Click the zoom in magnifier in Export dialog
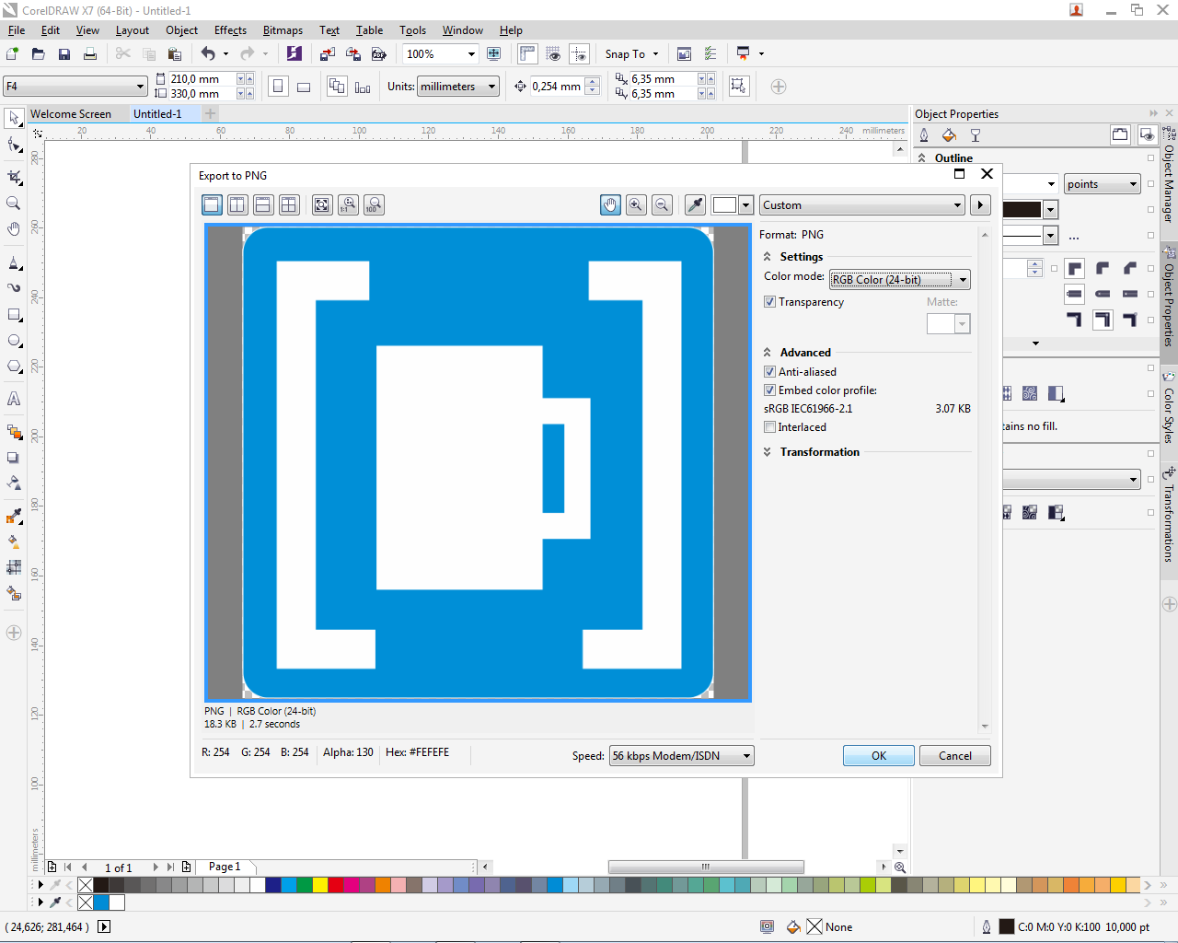Screen dimensions: 1178x943 tap(636, 204)
